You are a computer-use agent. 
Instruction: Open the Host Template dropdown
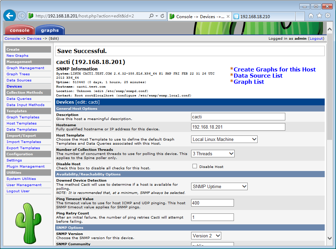[x=224, y=139]
